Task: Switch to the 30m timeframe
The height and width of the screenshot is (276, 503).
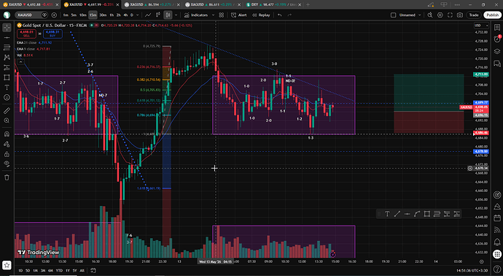Action: tap(103, 15)
